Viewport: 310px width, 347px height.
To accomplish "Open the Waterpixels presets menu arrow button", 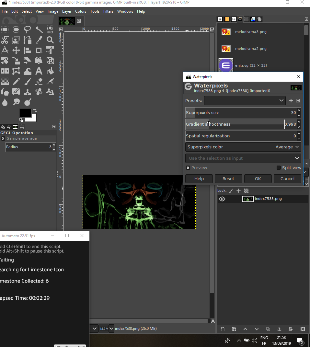I will [x=298, y=101].
